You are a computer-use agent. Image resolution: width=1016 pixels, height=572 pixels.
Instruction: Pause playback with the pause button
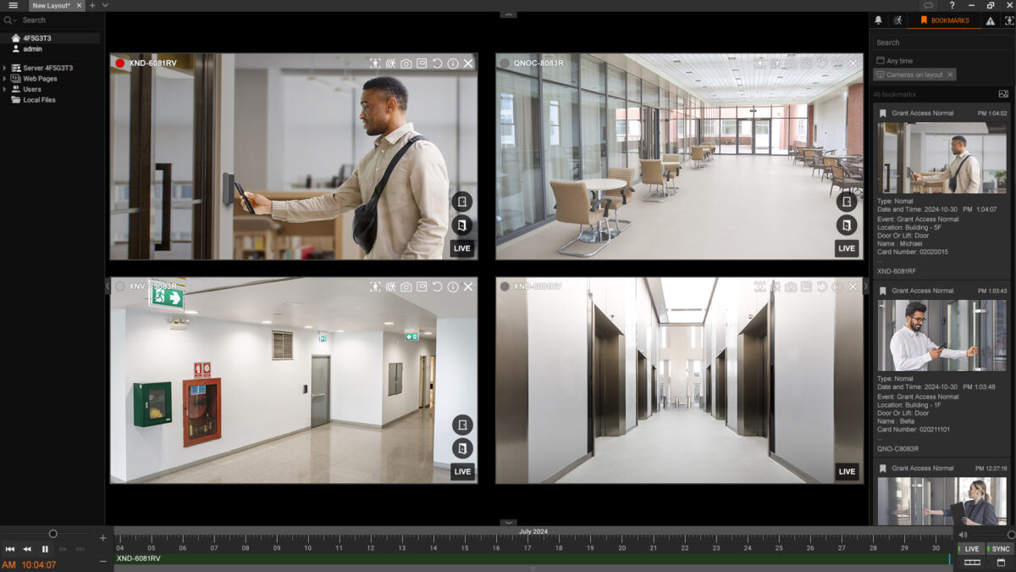point(44,548)
